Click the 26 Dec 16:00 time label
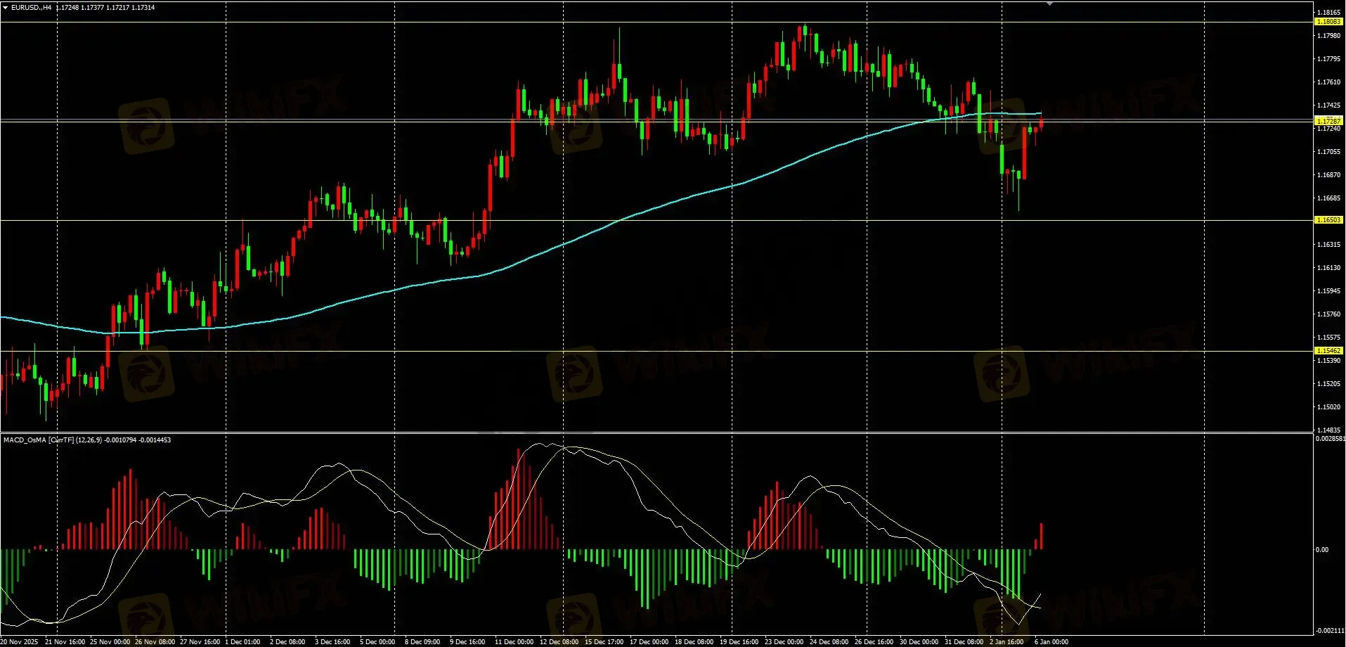This screenshot has height=647, width=1346. coord(874,642)
